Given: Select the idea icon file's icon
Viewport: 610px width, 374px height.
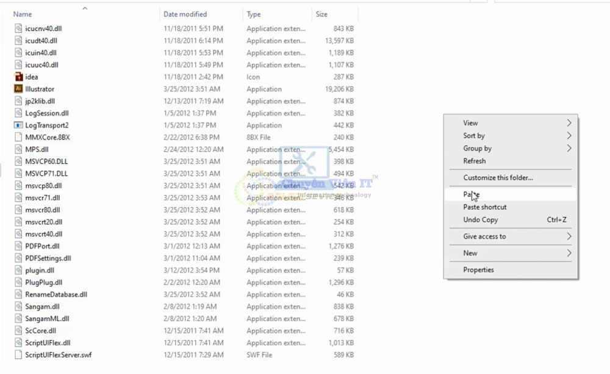Looking at the screenshot, I should click(x=18, y=77).
